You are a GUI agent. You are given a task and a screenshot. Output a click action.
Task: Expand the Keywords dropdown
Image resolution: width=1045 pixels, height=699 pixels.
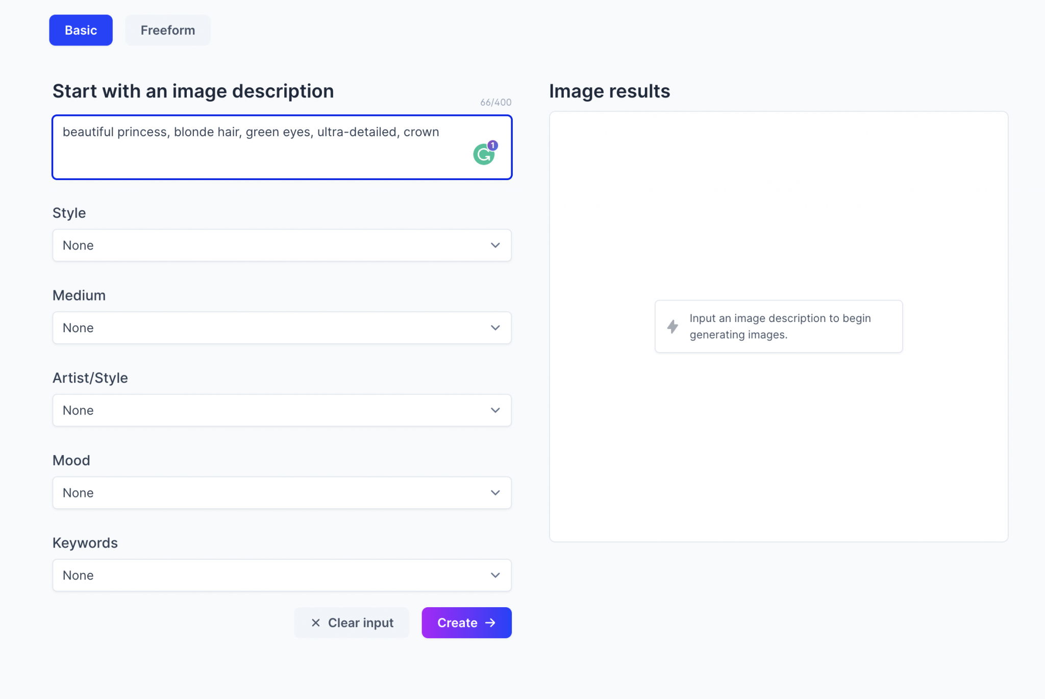pos(282,575)
